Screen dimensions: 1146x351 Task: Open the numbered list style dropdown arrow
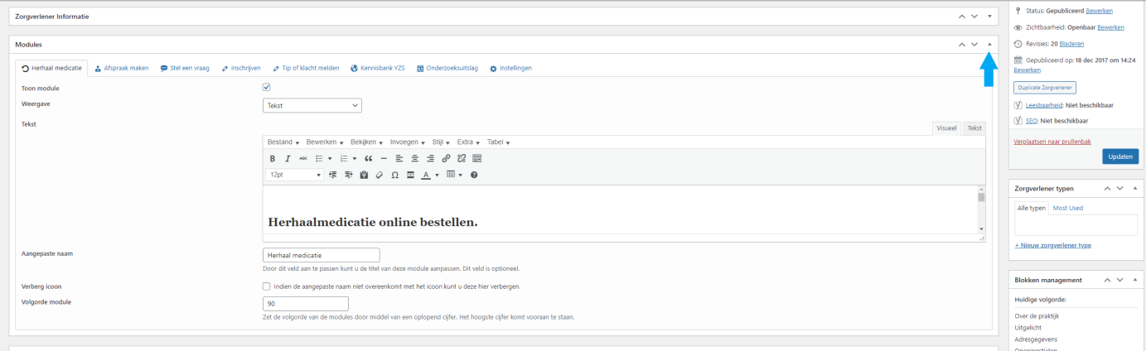355,158
